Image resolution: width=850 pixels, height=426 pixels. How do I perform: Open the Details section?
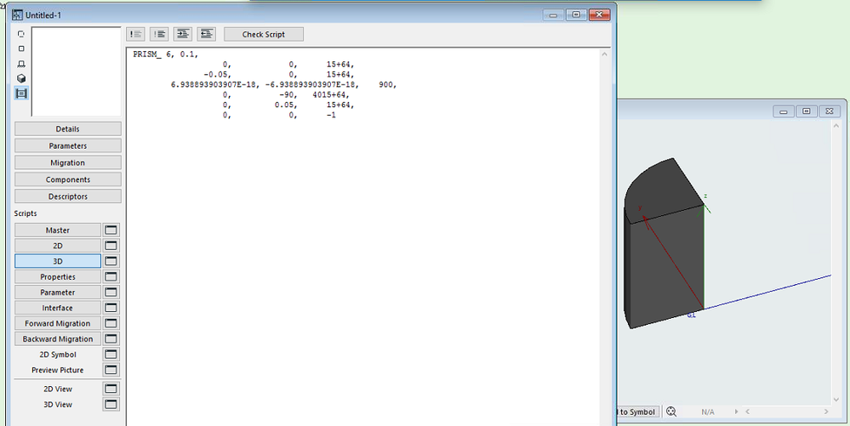68,129
